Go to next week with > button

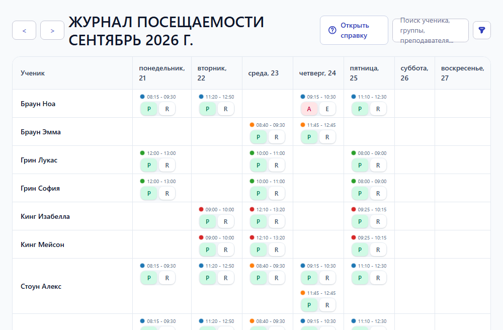(x=52, y=30)
